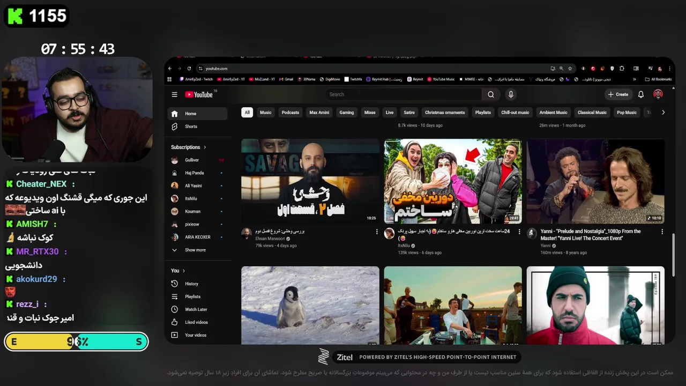Select the Music filter chip
This screenshot has height=386, width=686.
click(266, 113)
